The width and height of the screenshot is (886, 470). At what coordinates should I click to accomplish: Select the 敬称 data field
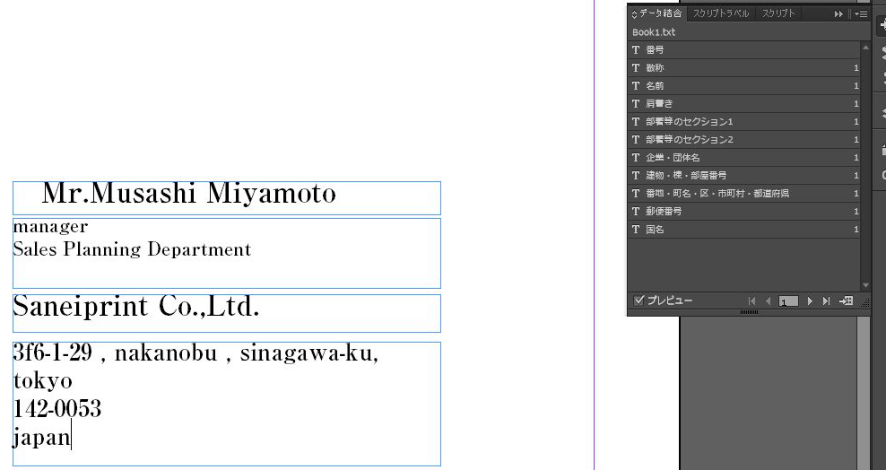tap(744, 68)
